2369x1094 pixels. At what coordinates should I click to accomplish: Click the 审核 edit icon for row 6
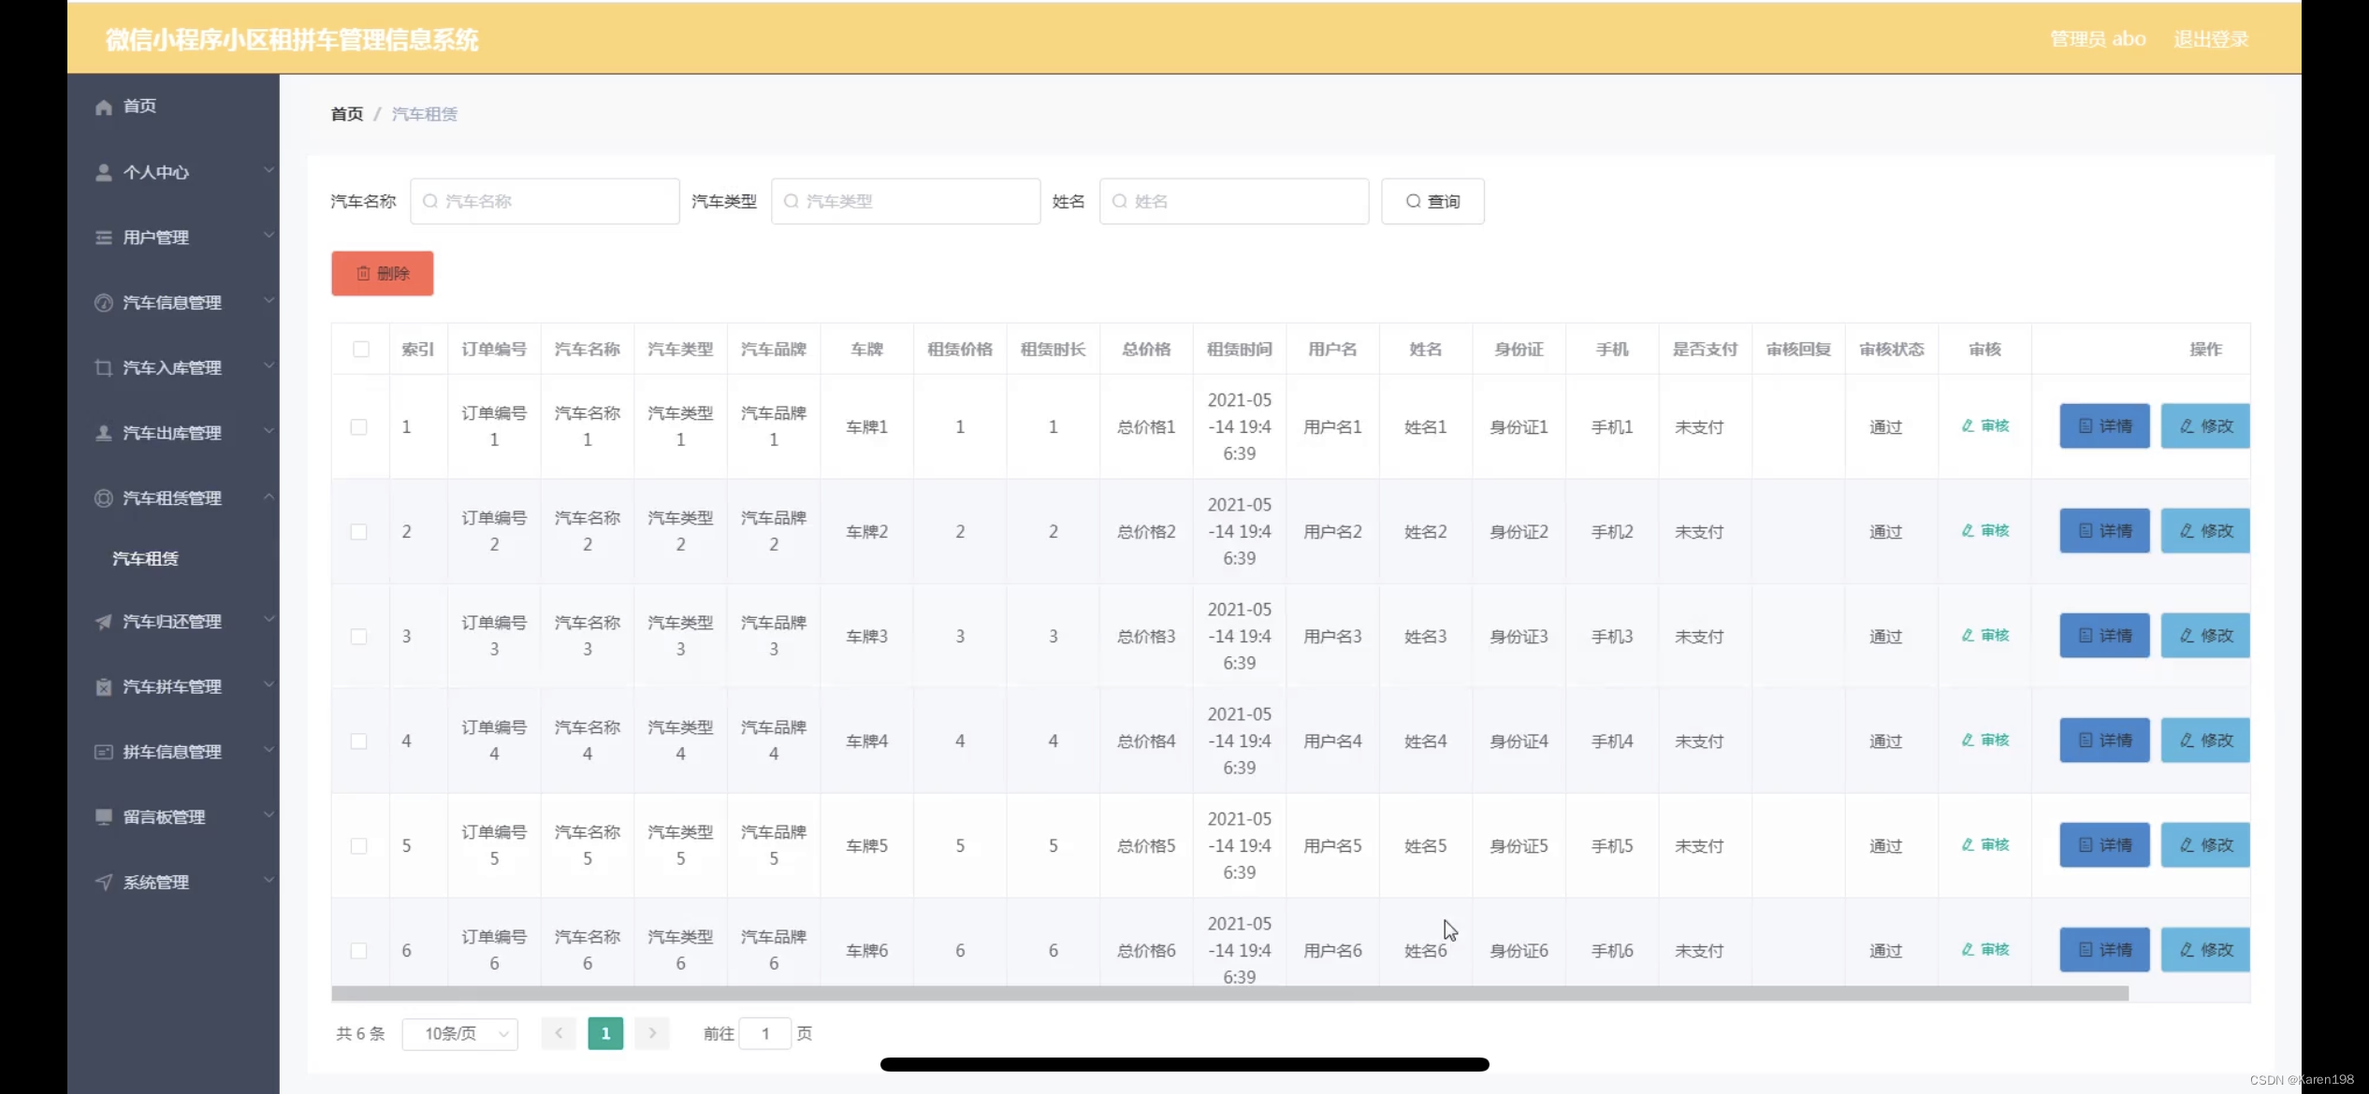click(x=1968, y=949)
